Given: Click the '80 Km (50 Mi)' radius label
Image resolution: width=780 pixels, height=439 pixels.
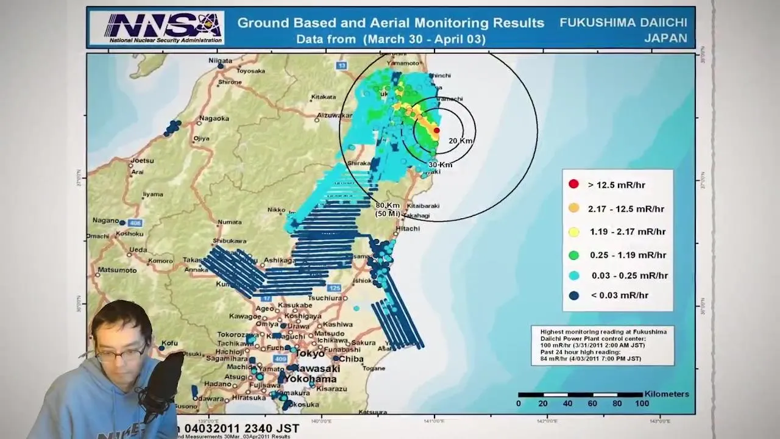Looking at the screenshot, I should point(388,210).
